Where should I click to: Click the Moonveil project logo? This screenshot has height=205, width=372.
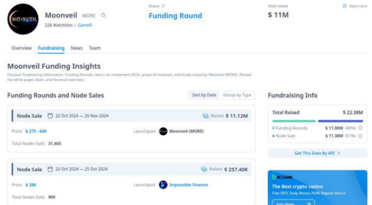click(x=23, y=19)
